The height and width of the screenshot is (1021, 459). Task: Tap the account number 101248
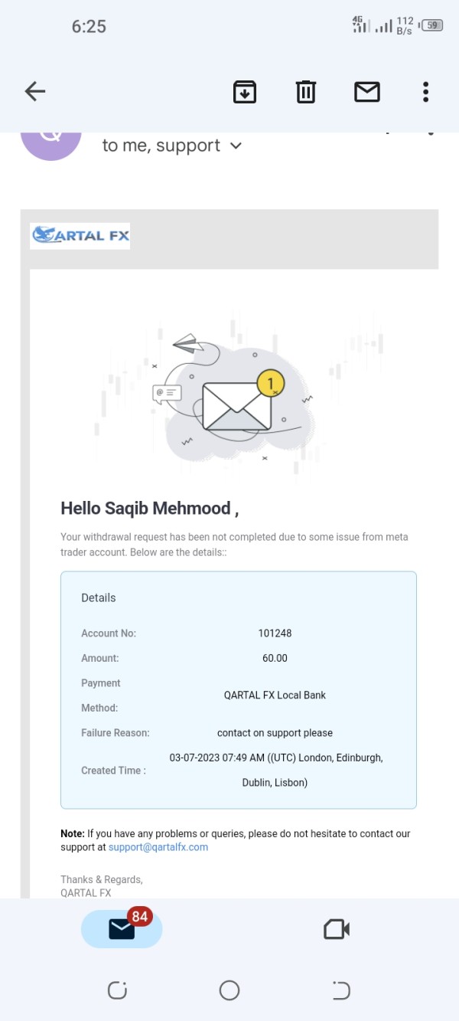tap(275, 633)
